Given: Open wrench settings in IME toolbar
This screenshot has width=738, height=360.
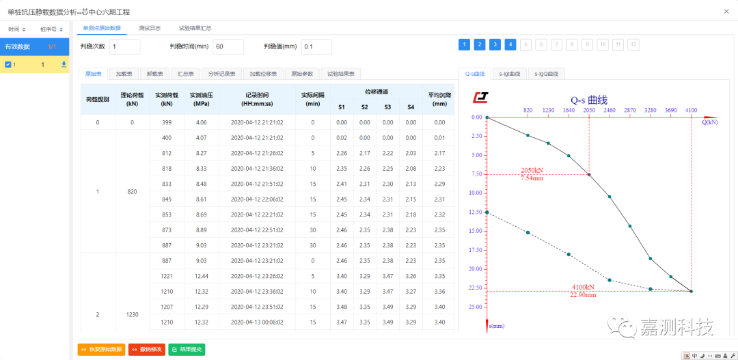Looking at the screenshot, I should [731, 355].
